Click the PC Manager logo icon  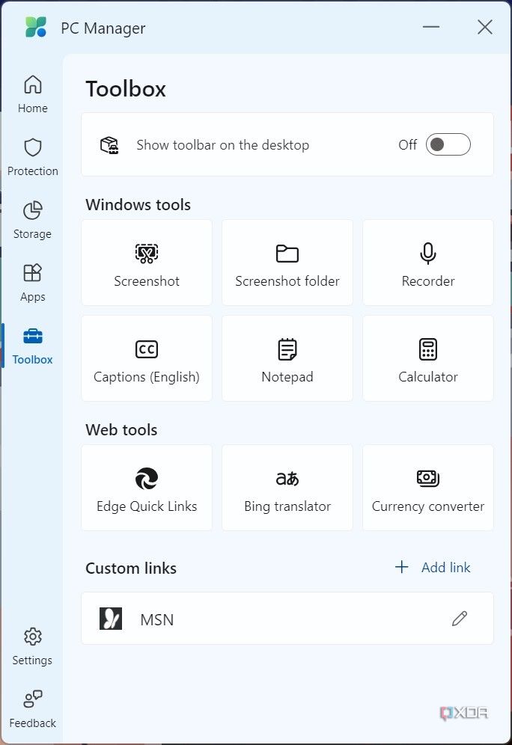click(x=36, y=27)
